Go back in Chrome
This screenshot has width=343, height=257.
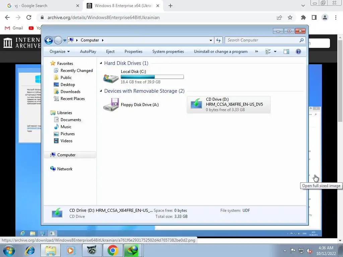tap(7, 17)
